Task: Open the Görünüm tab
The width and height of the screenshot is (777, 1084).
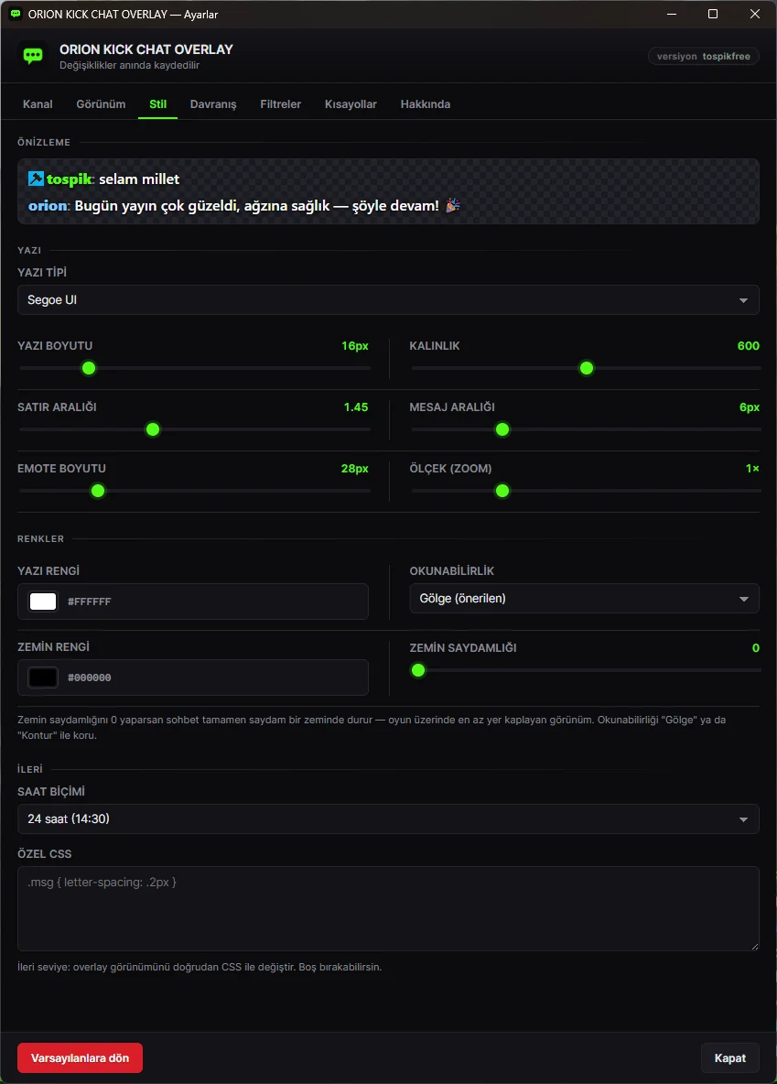Action: click(101, 103)
